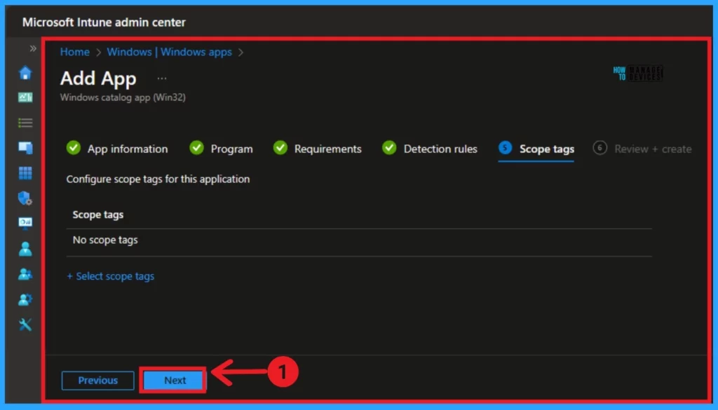Open the Add App ellipsis menu

click(162, 78)
